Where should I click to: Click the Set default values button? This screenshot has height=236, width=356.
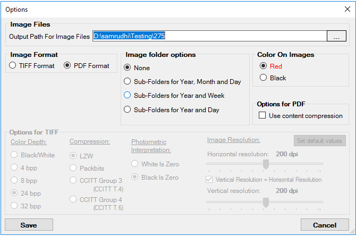click(x=319, y=141)
